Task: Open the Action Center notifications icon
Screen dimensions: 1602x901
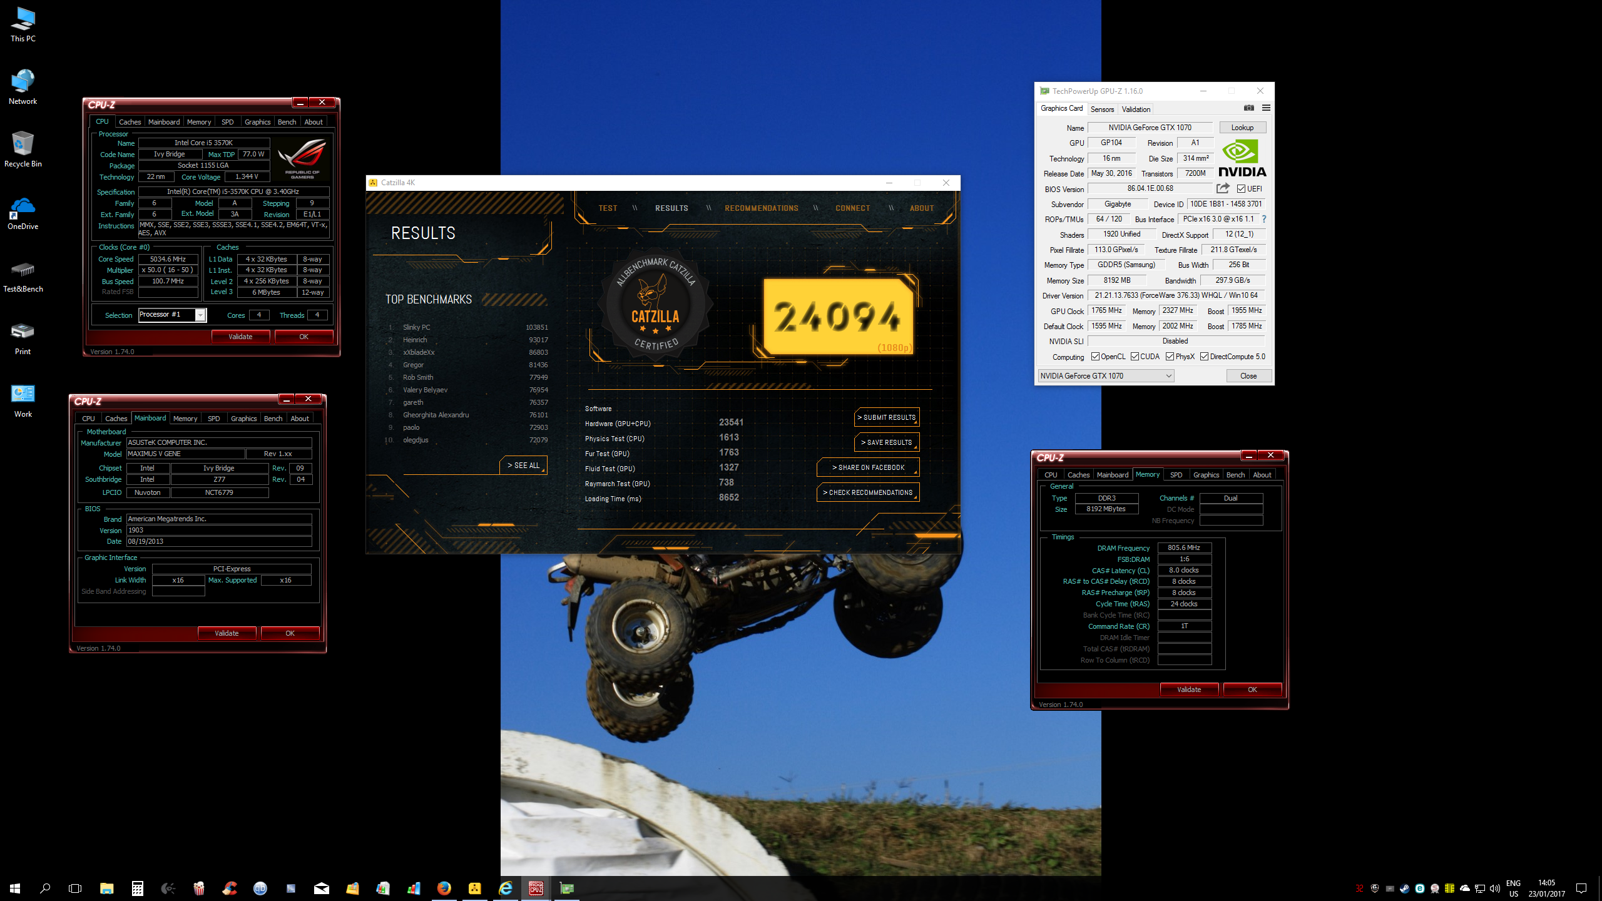Action: point(1581,888)
